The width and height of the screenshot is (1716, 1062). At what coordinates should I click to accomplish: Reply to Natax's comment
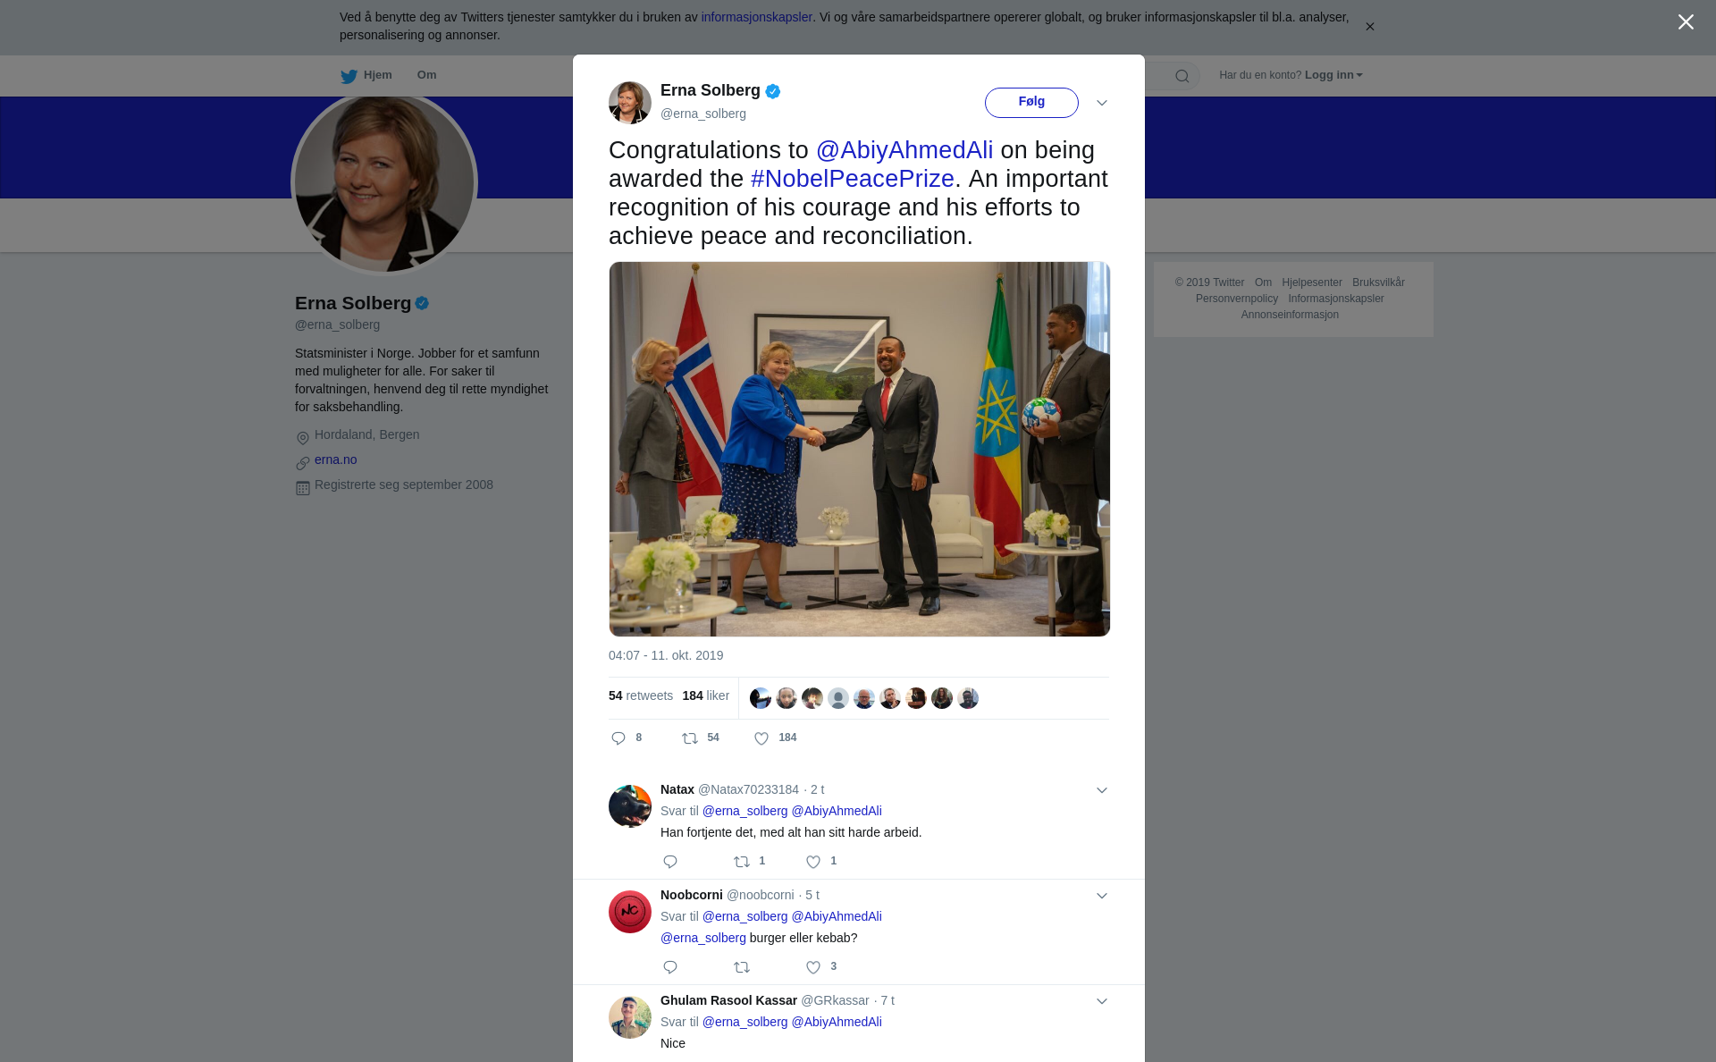pyautogui.click(x=670, y=862)
